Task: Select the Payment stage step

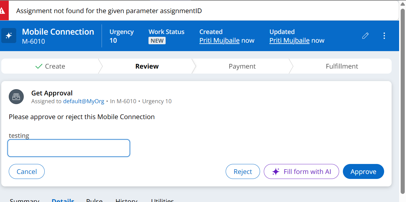Action: [242, 66]
